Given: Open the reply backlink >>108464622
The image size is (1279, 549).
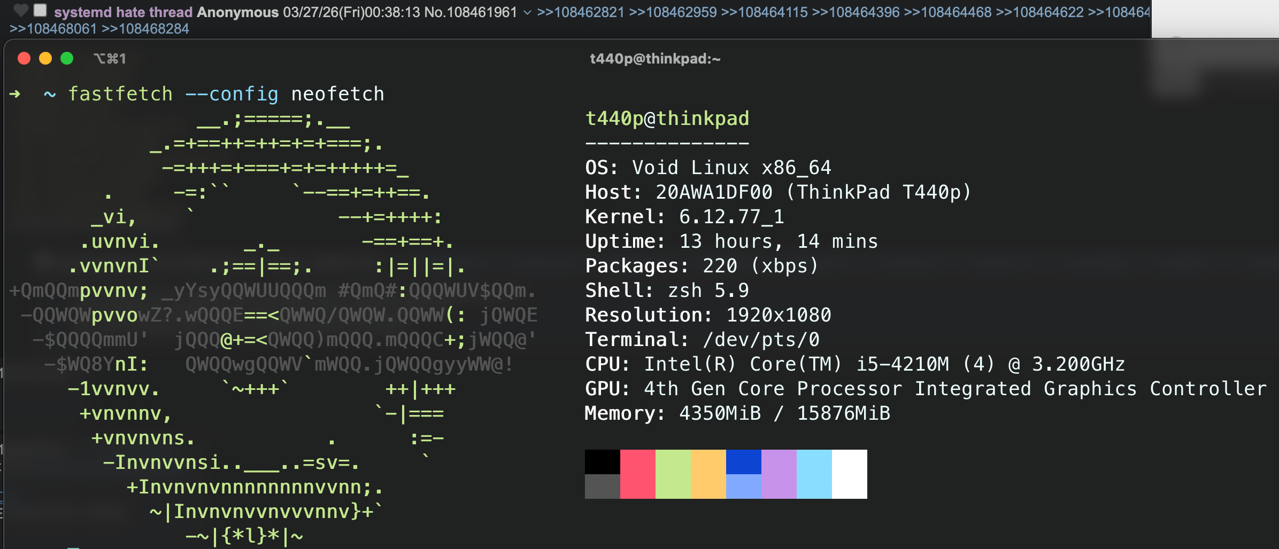Looking at the screenshot, I should [1040, 12].
